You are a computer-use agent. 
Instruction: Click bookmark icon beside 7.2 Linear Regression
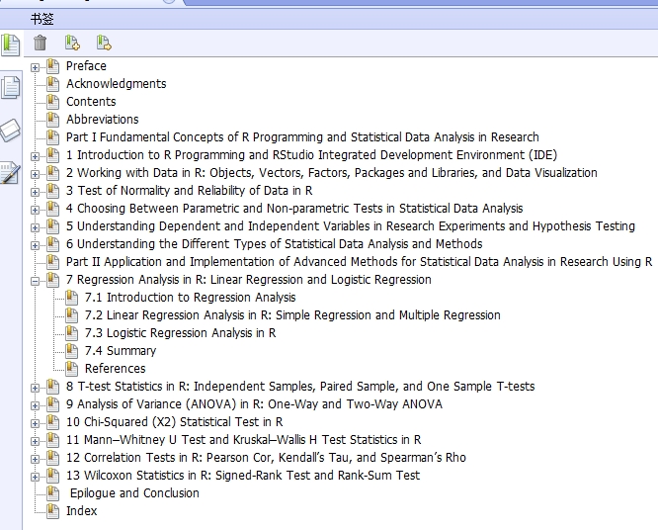(x=72, y=315)
